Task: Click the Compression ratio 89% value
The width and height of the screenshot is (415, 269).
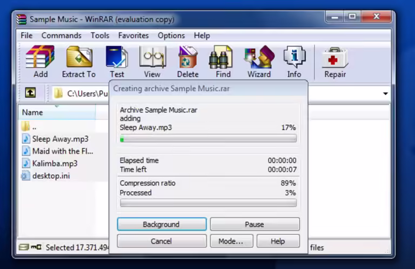Action: point(288,183)
